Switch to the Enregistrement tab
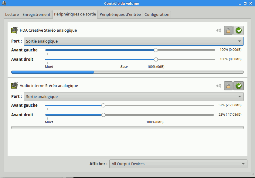This screenshot has height=178, width=255. pos(36,15)
